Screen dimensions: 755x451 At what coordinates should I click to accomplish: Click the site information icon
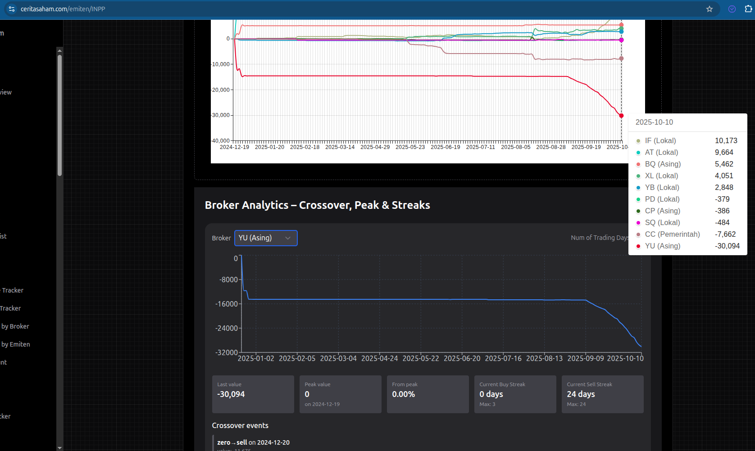click(12, 9)
